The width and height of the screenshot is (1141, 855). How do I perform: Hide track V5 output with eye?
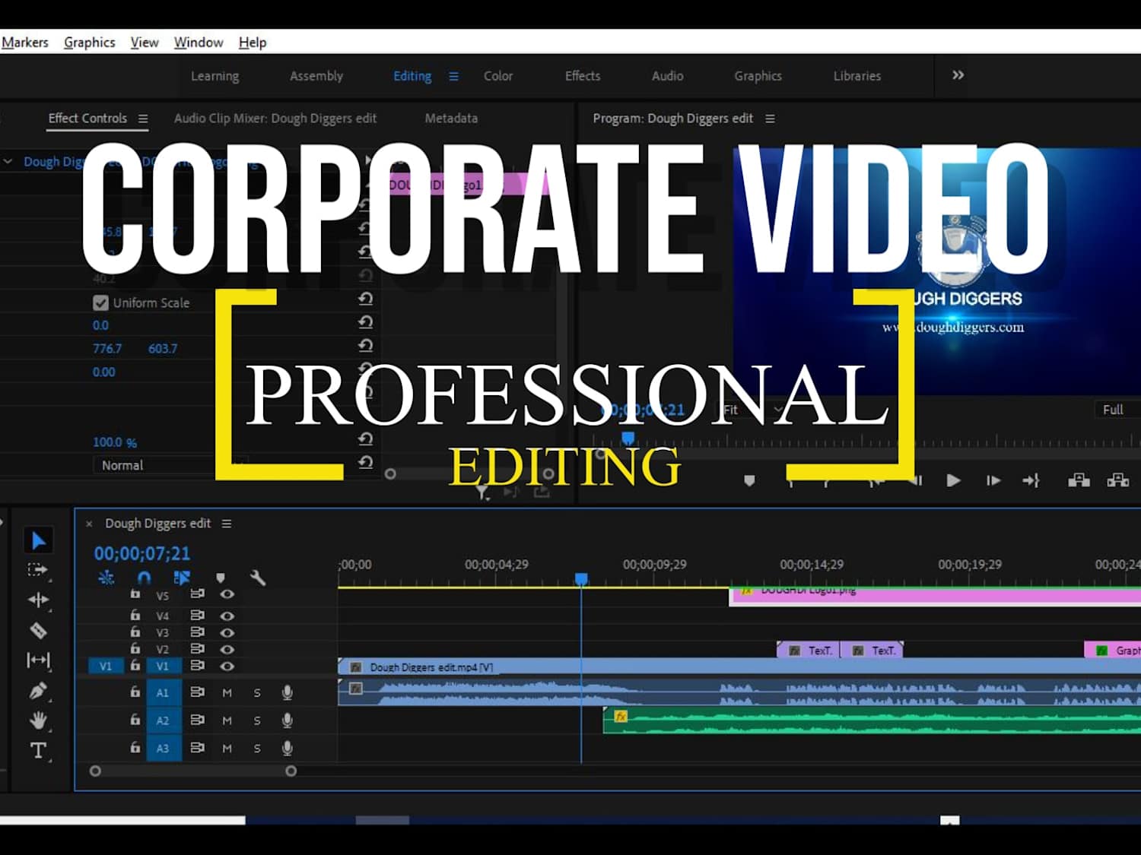(x=227, y=594)
